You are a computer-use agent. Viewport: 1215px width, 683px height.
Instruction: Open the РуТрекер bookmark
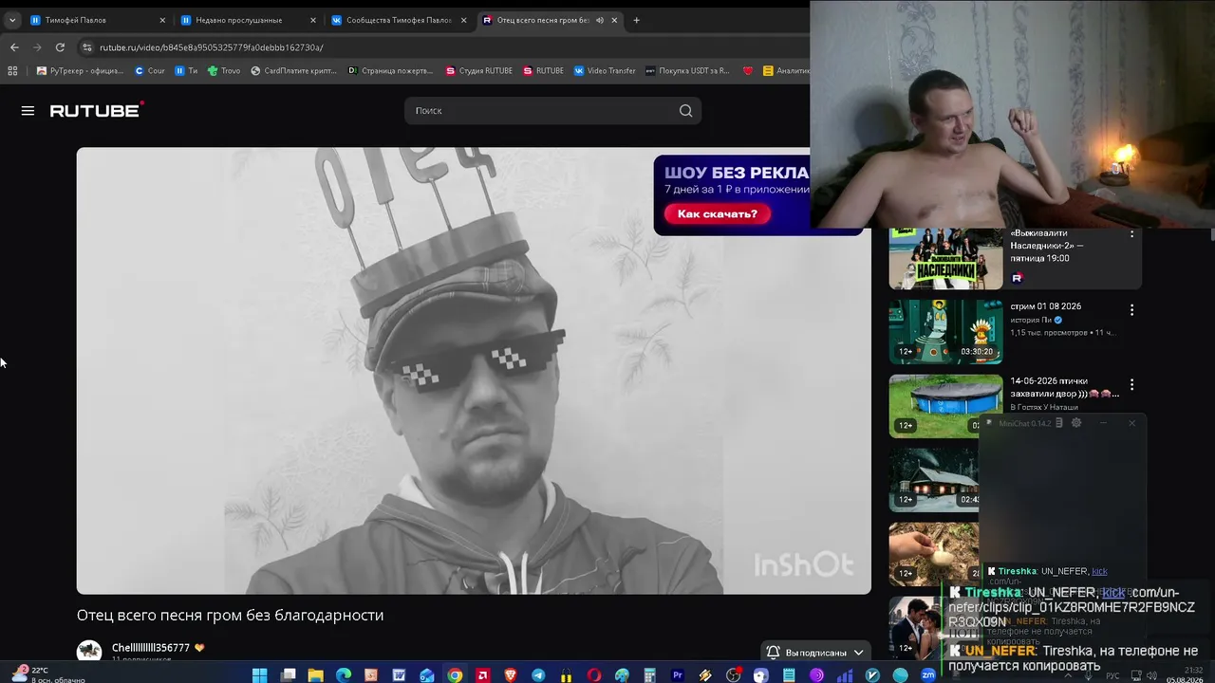tap(80, 70)
